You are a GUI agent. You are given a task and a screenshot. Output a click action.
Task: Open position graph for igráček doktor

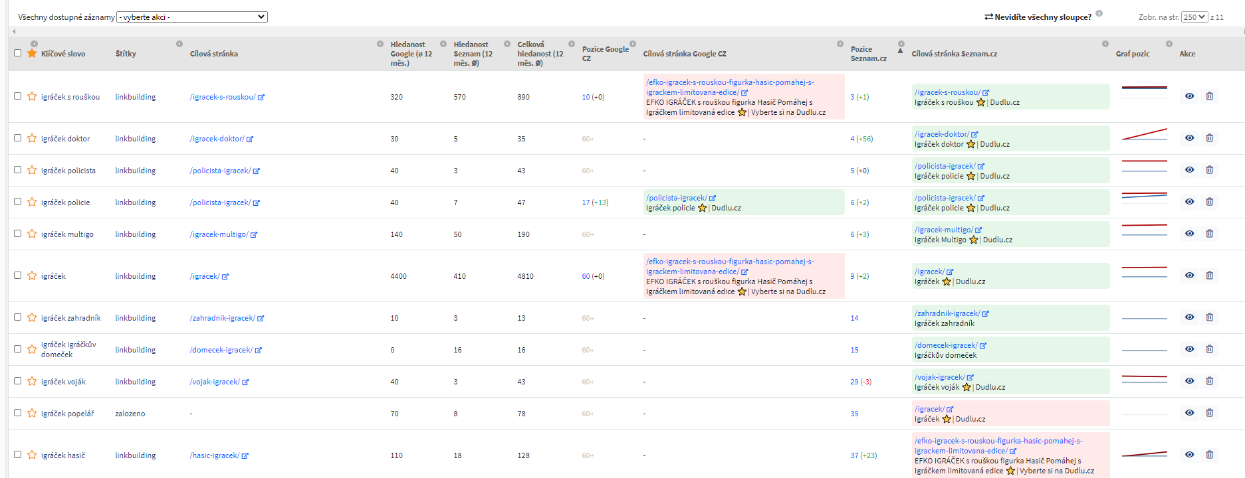1144,135
